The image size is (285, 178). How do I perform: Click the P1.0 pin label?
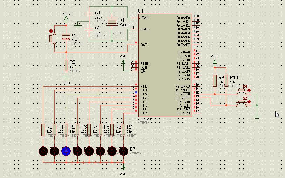pos(144,87)
